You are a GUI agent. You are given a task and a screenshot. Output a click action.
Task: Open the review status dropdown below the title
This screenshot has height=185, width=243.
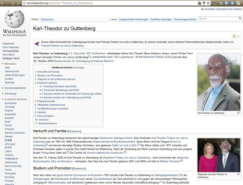coord(237,36)
